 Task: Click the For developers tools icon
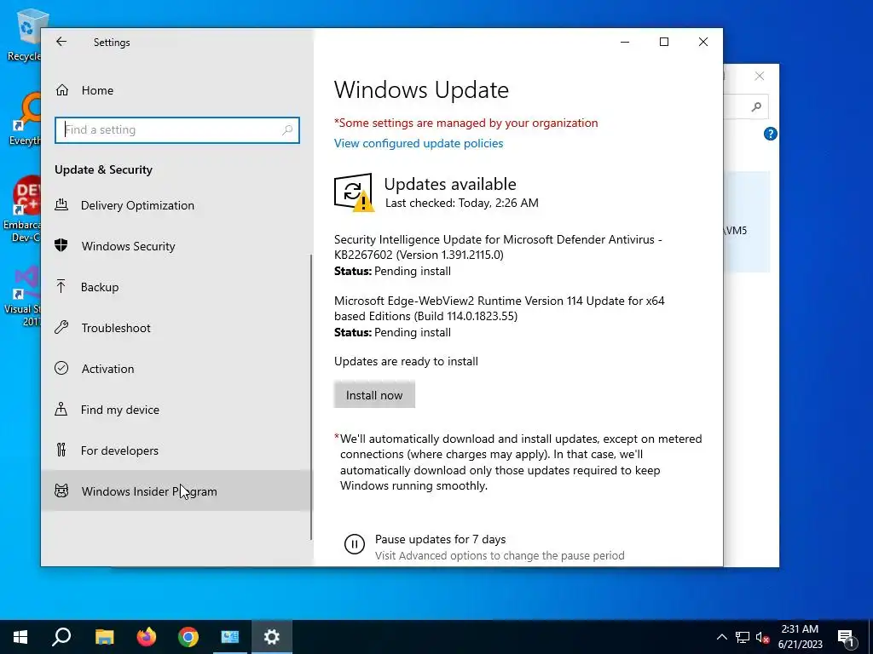coord(61,450)
